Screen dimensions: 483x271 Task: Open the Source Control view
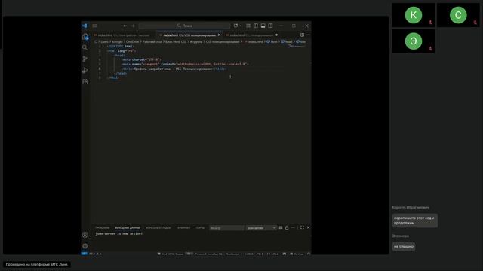[x=85, y=59]
